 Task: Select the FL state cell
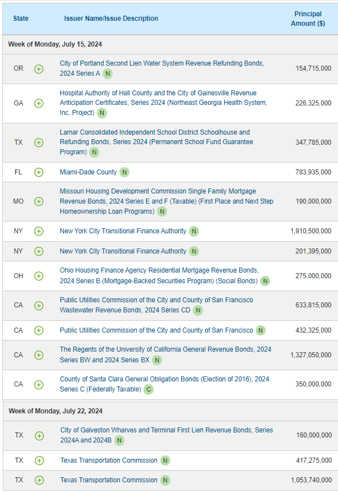[x=18, y=172]
